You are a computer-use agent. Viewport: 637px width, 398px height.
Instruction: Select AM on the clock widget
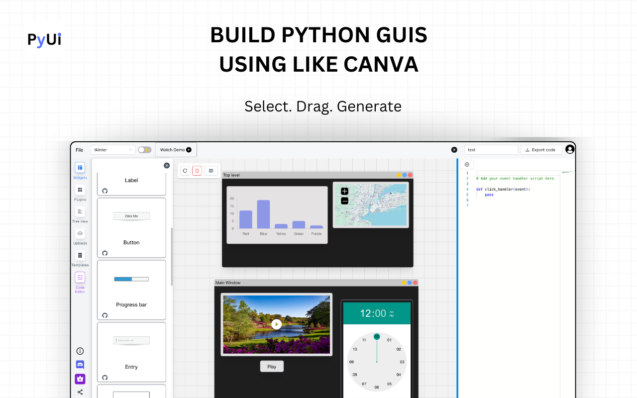coord(391,312)
